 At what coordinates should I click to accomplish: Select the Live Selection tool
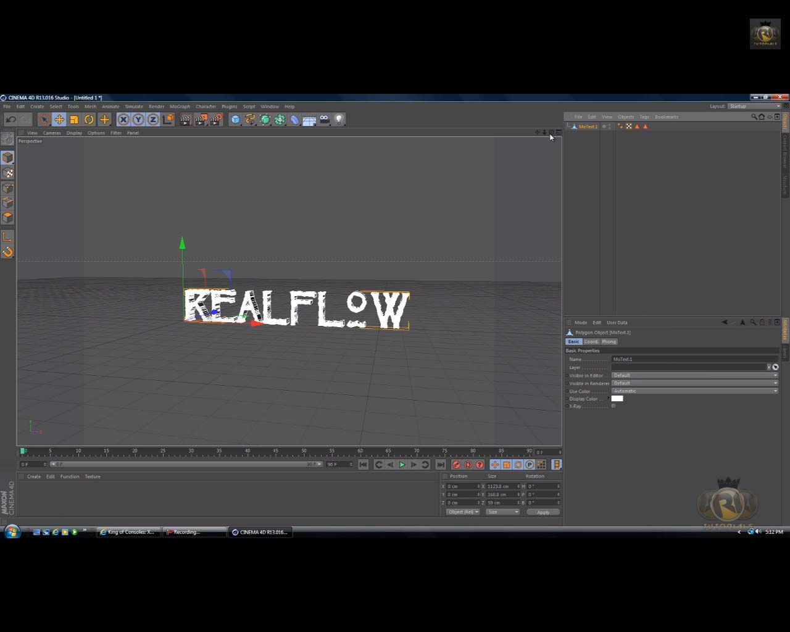44,120
